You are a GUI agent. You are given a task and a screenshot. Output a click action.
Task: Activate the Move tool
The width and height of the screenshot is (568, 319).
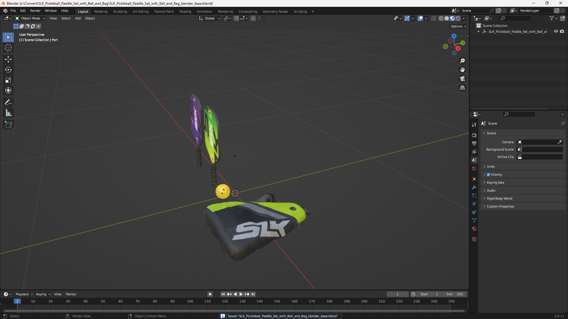pos(8,59)
